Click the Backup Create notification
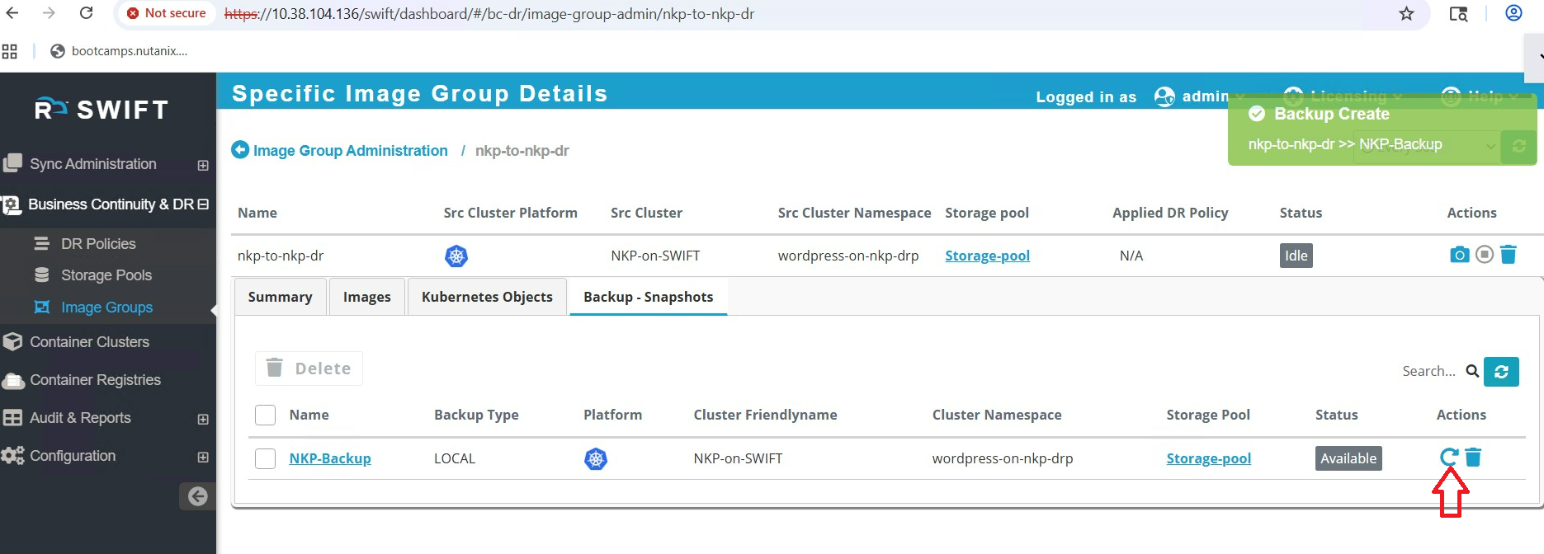The height and width of the screenshot is (554, 1544). [x=1382, y=129]
